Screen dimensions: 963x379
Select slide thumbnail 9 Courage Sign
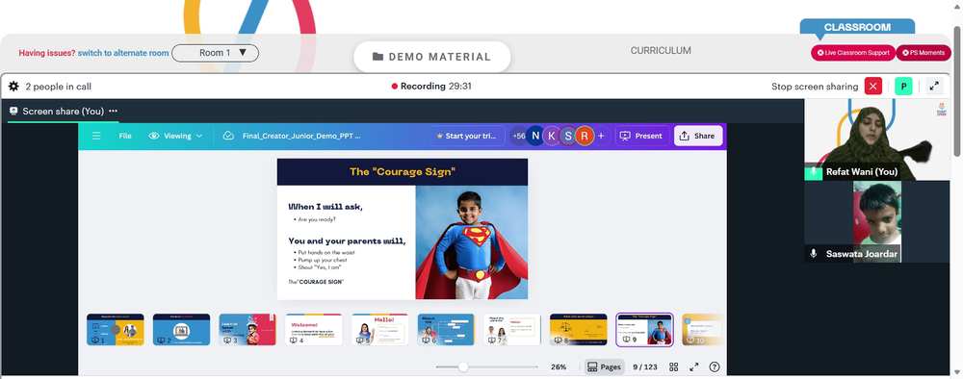pyautogui.click(x=645, y=330)
